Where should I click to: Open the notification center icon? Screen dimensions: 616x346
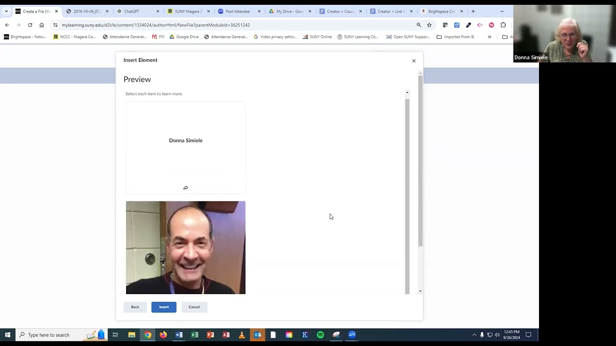click(x=528, y=335)
